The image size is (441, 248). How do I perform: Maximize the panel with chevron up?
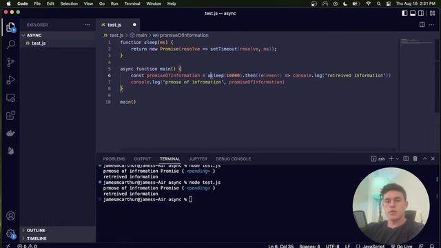click(424, 159)
